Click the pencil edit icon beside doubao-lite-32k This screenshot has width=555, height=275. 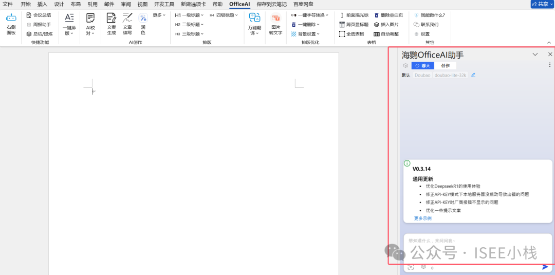pyautogui.click(x=473, y=75)
